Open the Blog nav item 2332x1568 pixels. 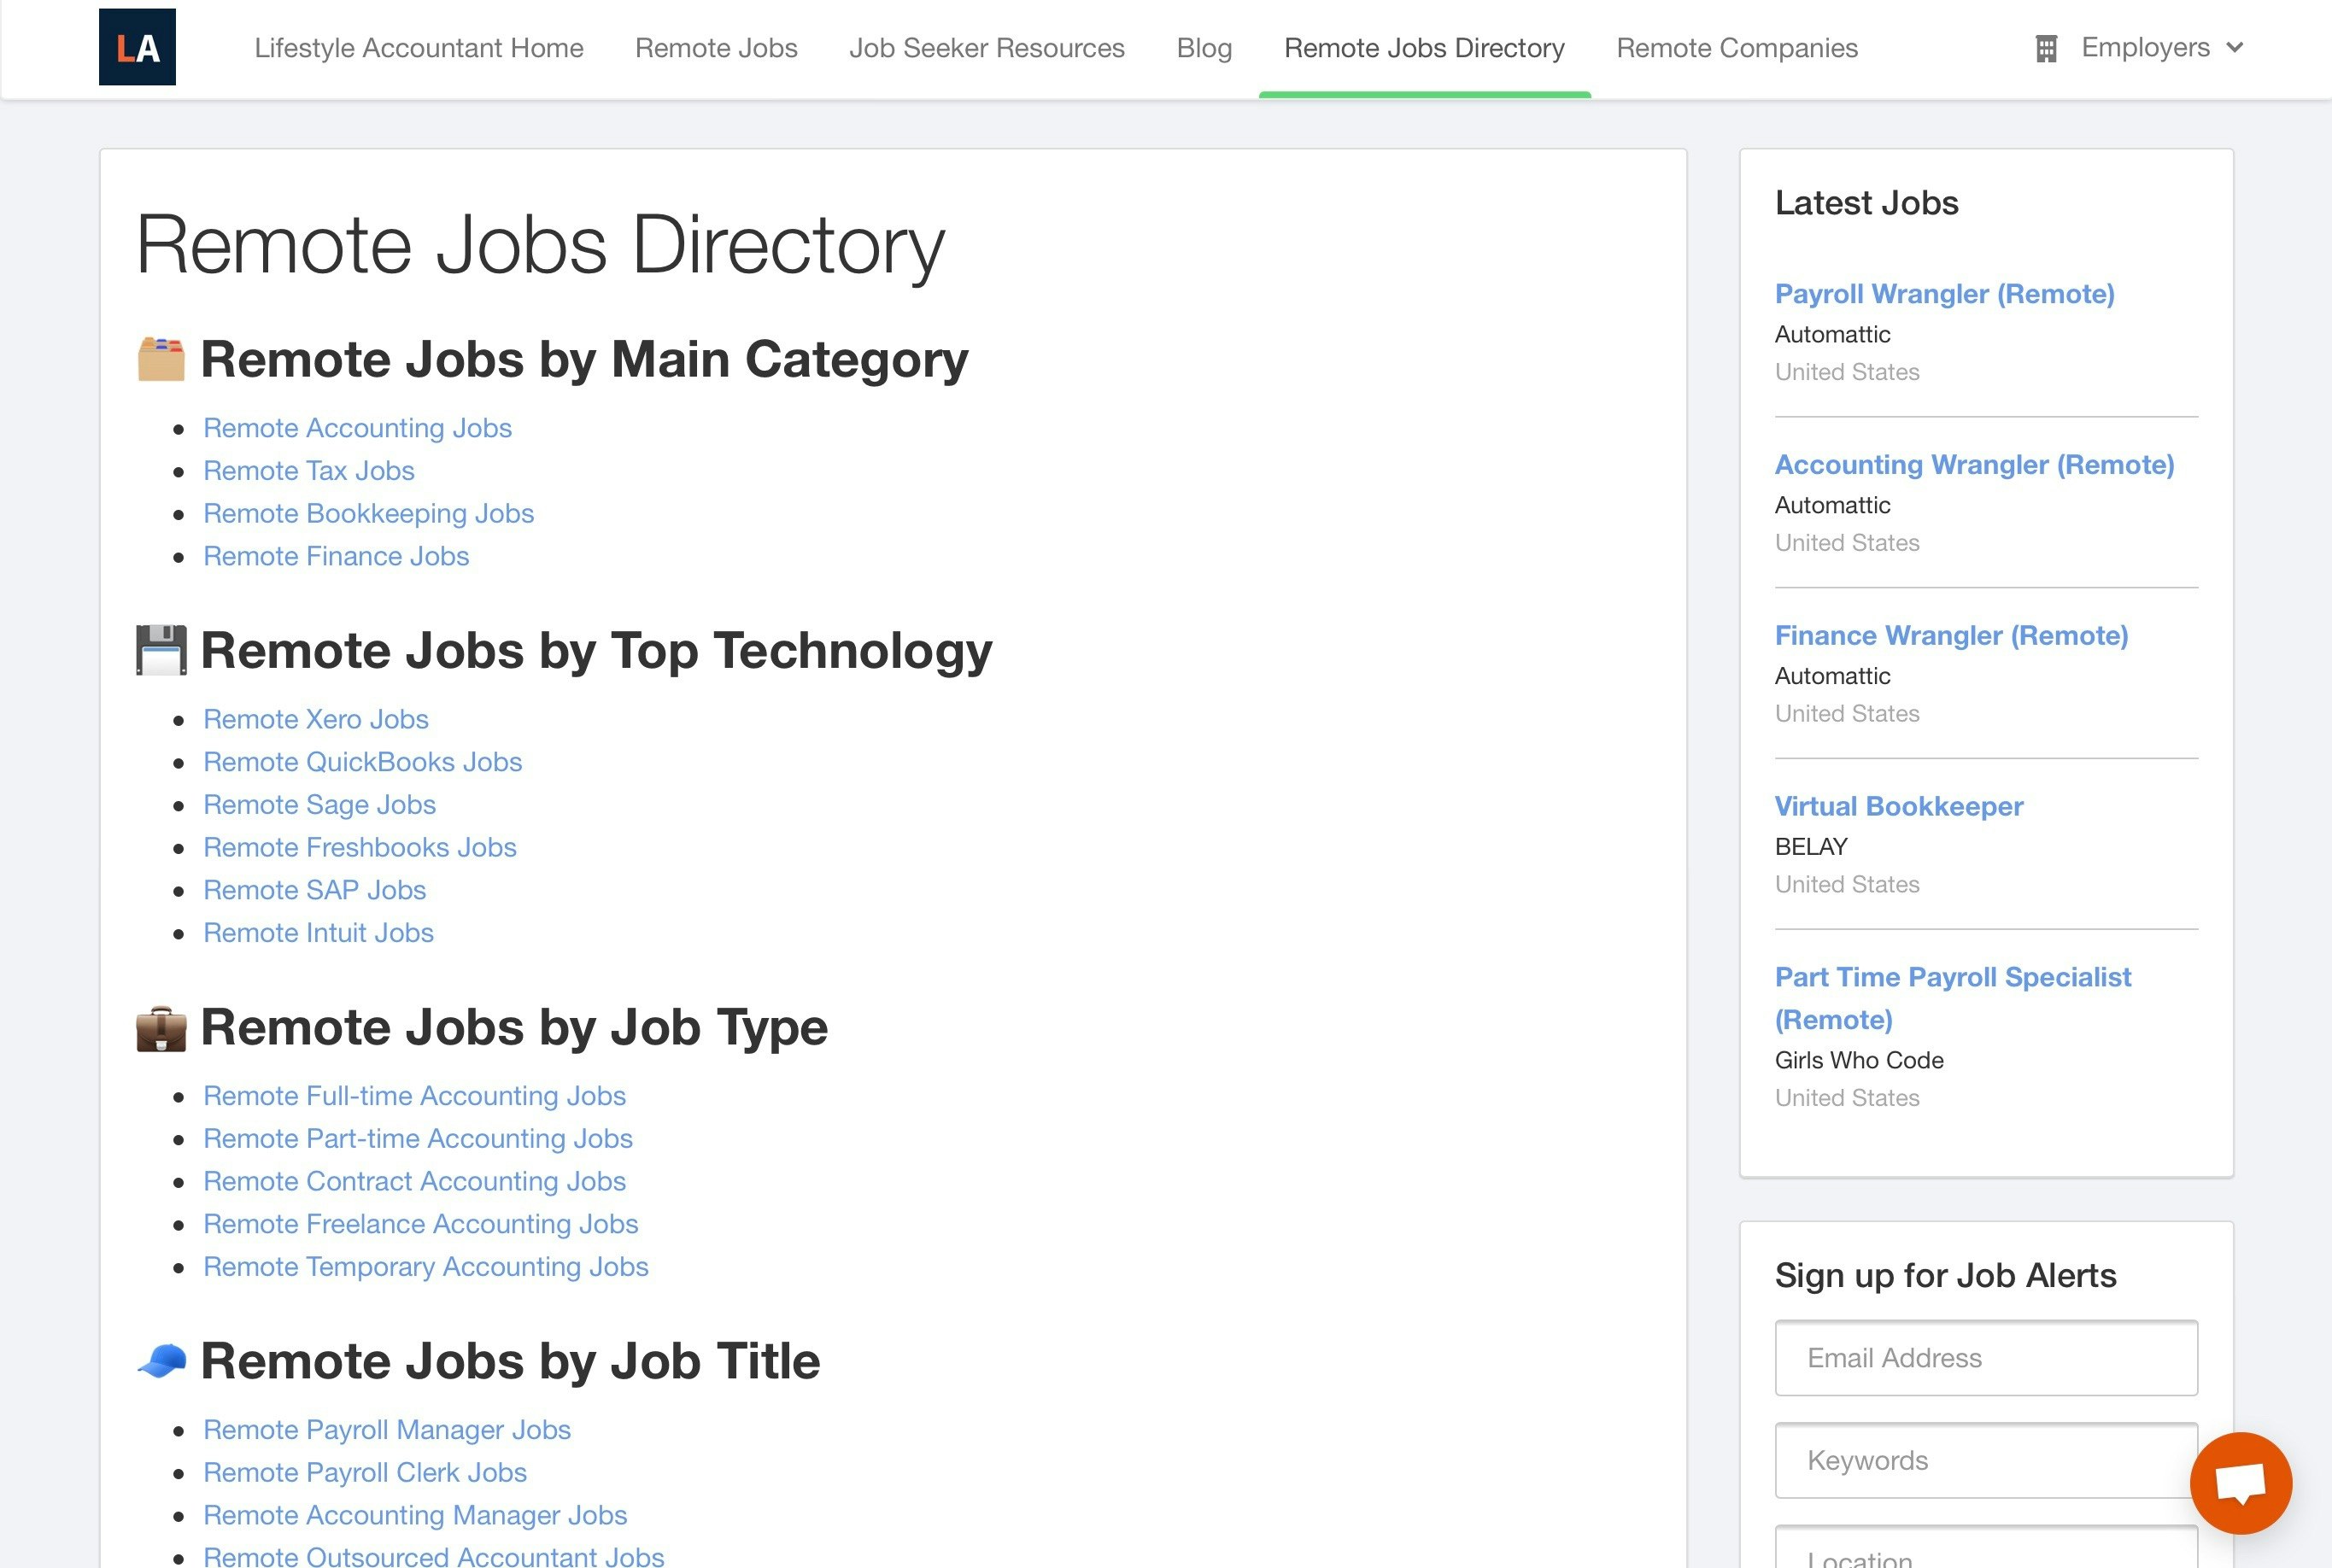(1204, 48)
